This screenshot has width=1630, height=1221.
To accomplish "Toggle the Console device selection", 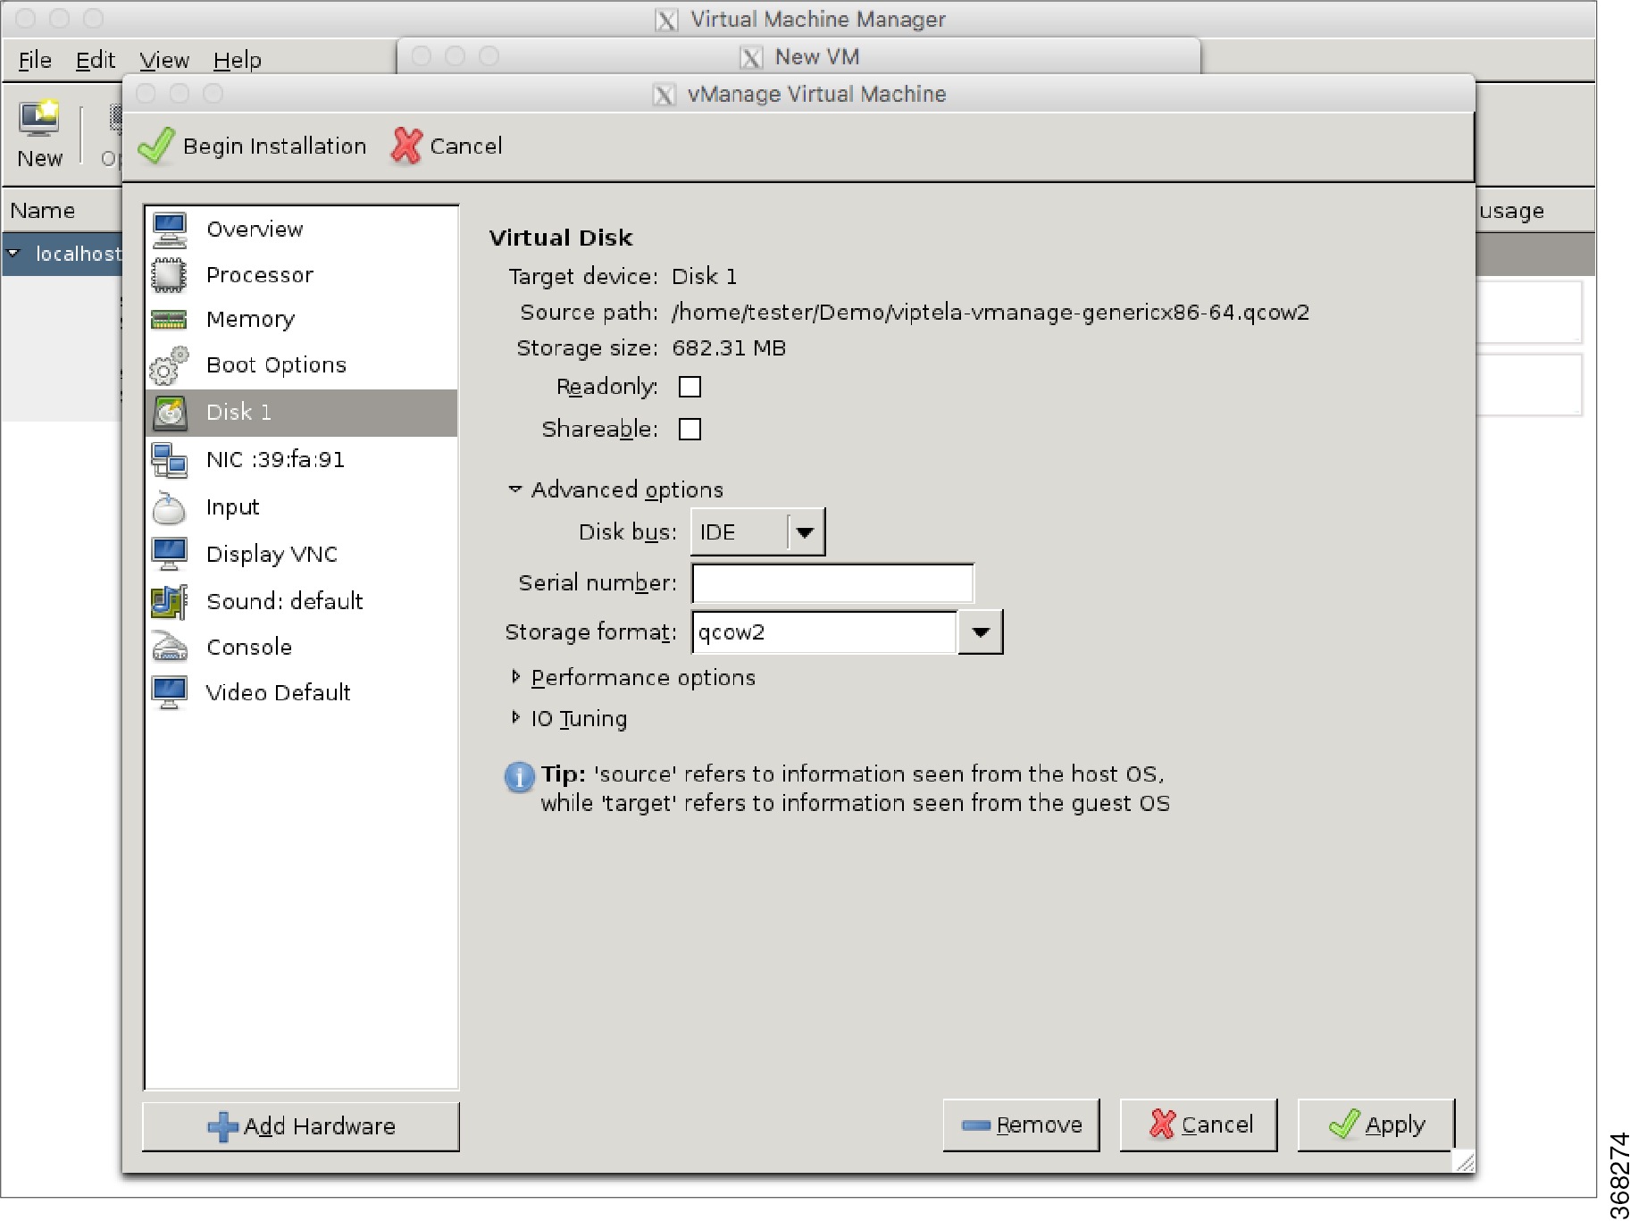I will 247,647.
